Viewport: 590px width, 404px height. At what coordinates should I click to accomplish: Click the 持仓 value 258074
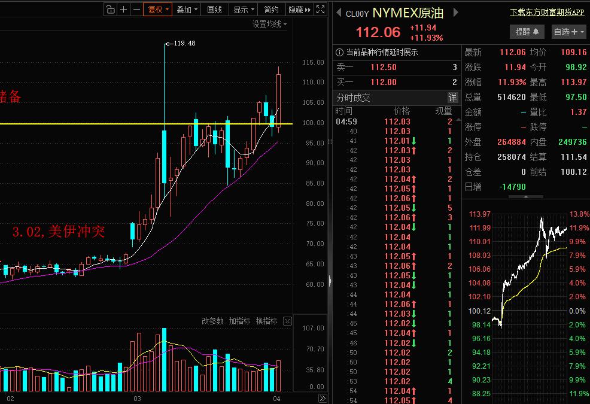point(512,157)
